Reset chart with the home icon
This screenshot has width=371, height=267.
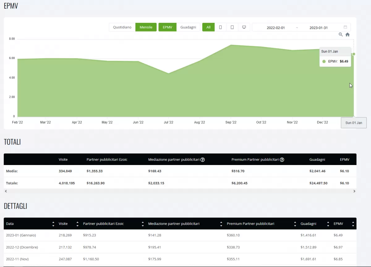click(348, 35)
